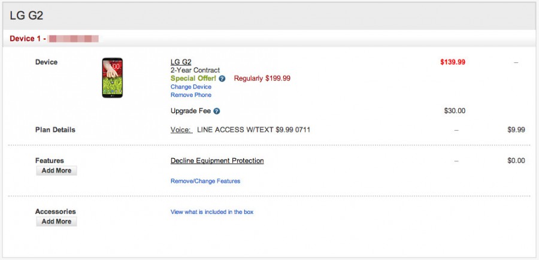
Task: Open the LG G2 device name link
Action: click(x=181, y=62)
